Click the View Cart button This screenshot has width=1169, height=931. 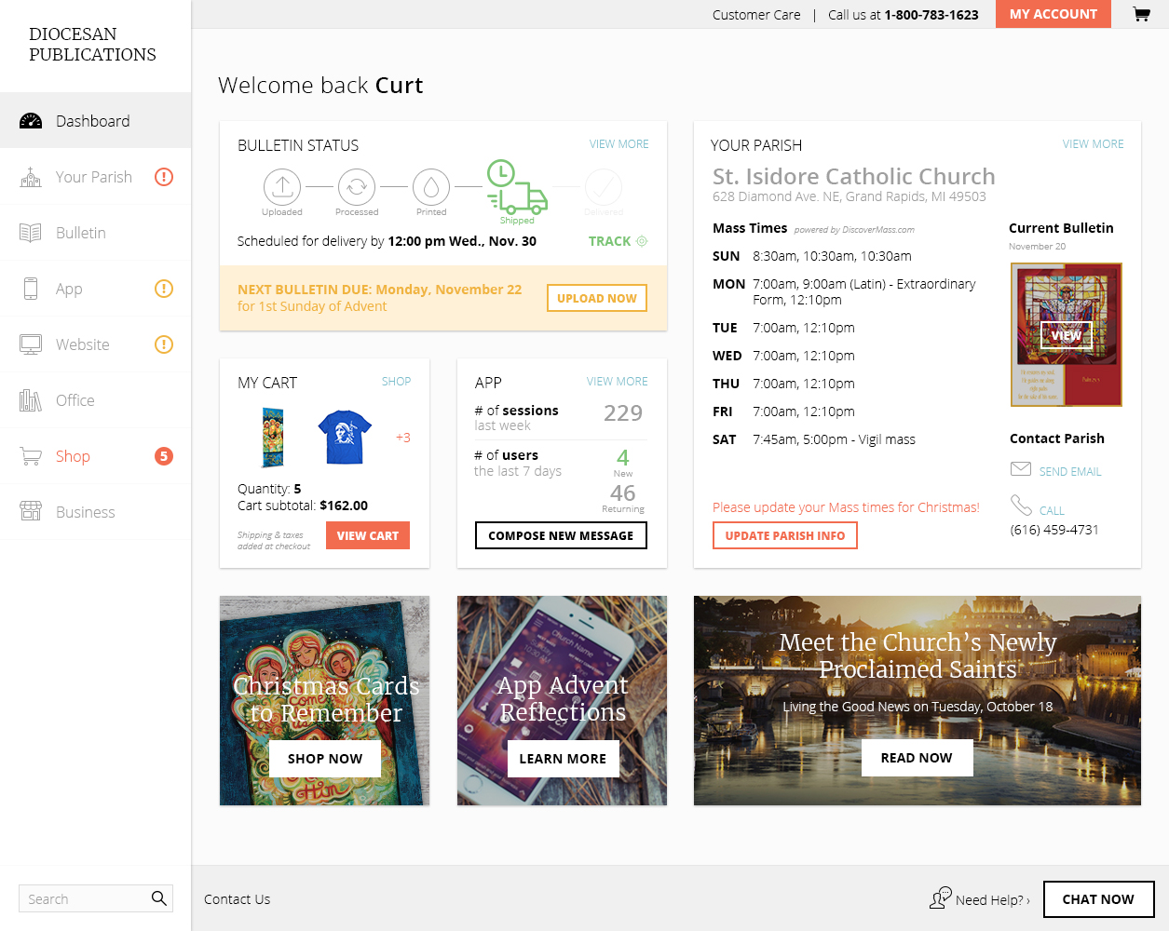(368, 535)
